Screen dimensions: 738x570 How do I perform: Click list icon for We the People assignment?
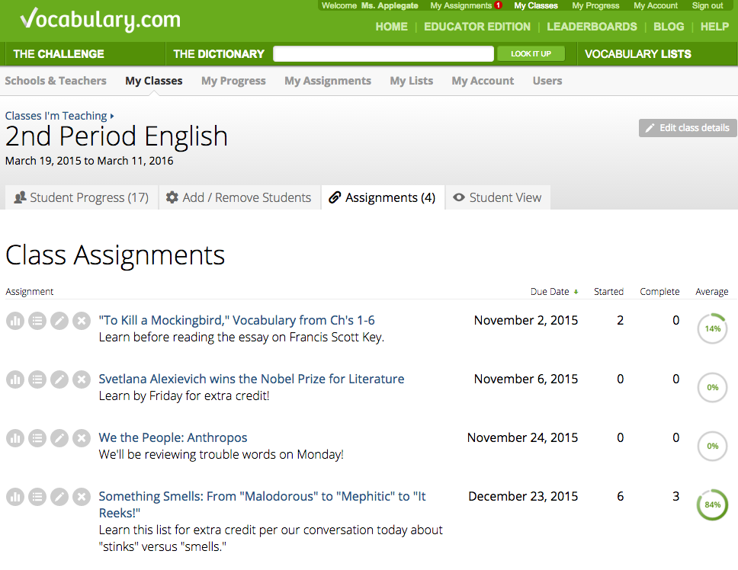tap(37, 438)
